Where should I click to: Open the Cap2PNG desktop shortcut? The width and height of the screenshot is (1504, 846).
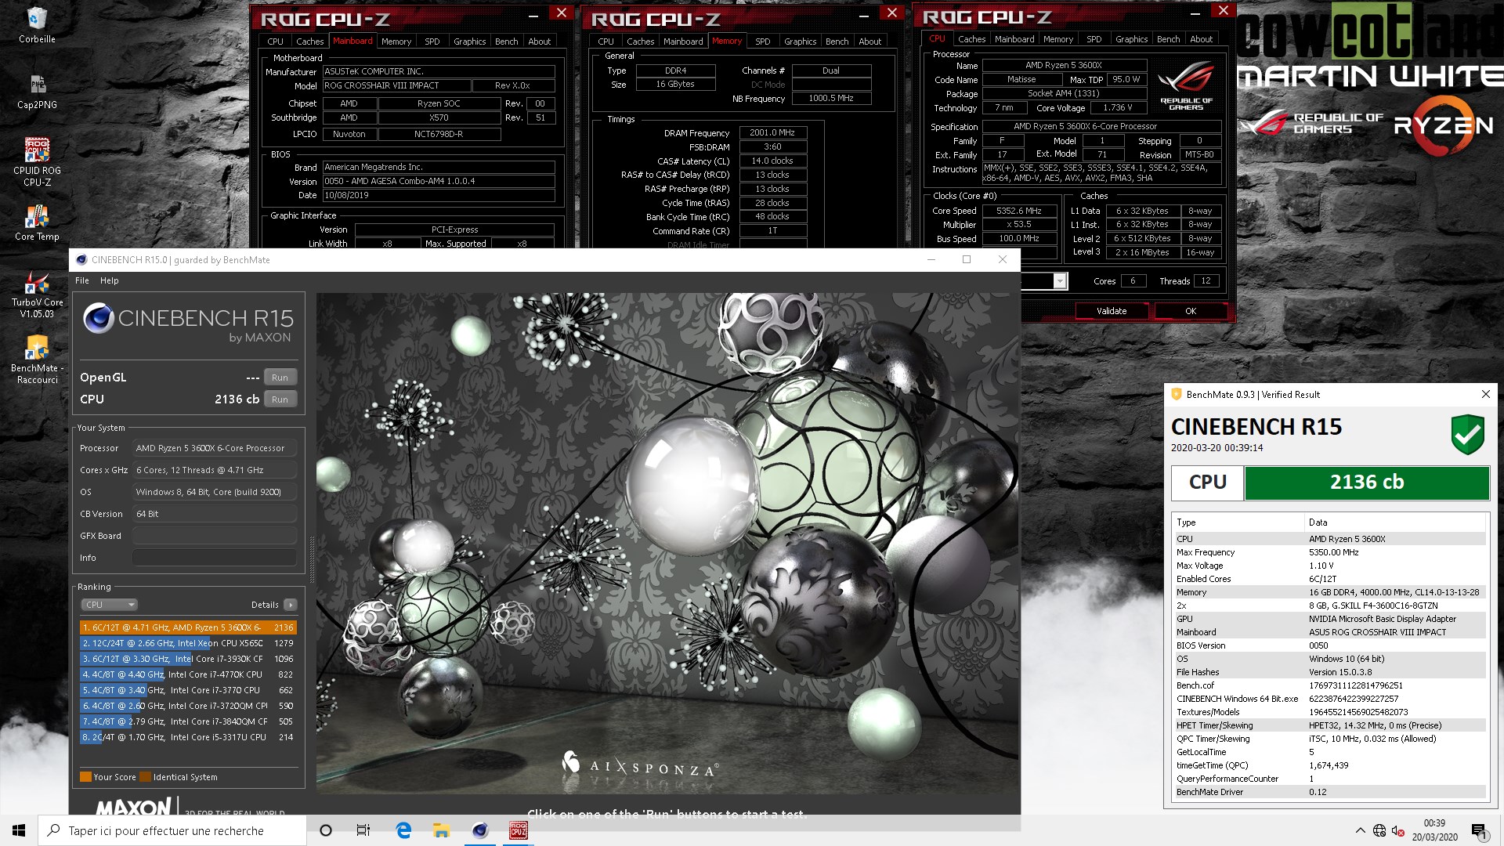37,90
